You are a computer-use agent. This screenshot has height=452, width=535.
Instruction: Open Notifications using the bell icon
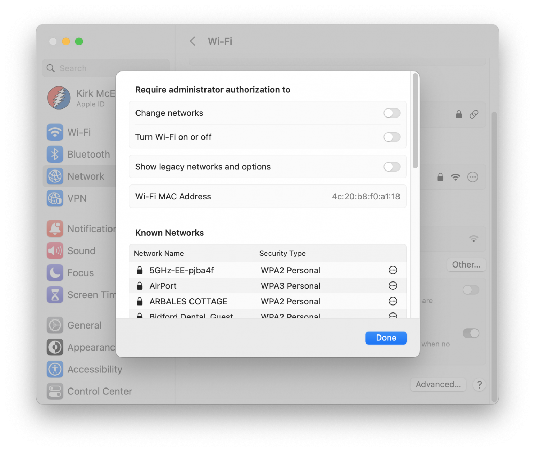[x=55, y=228]
